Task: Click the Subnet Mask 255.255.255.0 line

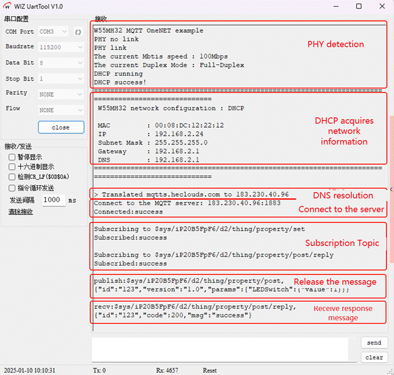Action: tap(153, 143)
